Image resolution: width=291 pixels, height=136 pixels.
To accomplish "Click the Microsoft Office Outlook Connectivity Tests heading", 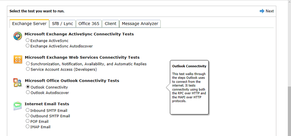I will 72,81.
